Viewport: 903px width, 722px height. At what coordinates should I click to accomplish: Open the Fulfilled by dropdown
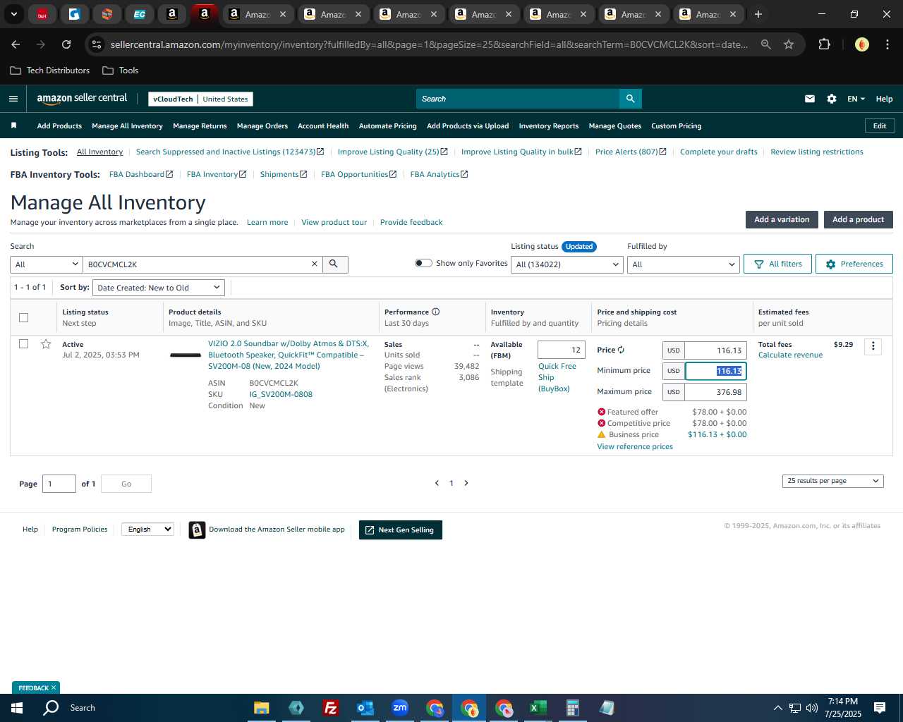coord(683,264)
